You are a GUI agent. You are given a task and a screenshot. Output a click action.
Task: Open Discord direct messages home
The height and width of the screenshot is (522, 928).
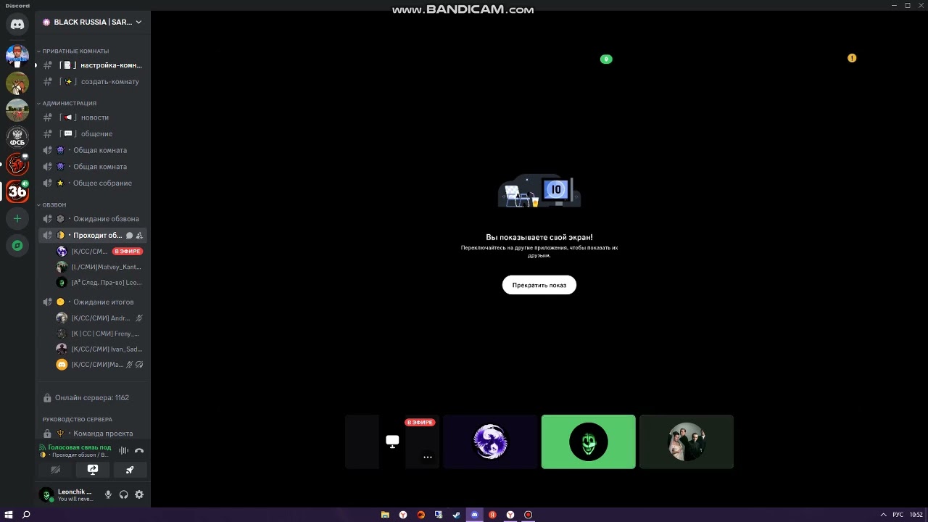[x=17, y=24]
